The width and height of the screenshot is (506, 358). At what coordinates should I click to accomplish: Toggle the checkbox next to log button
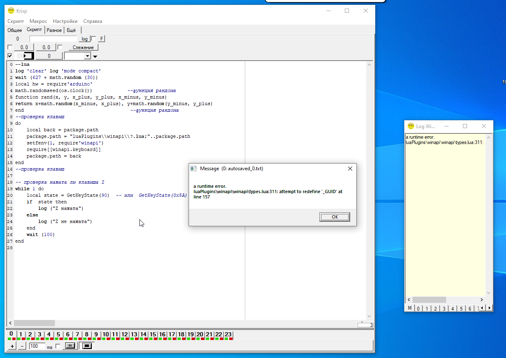click(93, 39)
